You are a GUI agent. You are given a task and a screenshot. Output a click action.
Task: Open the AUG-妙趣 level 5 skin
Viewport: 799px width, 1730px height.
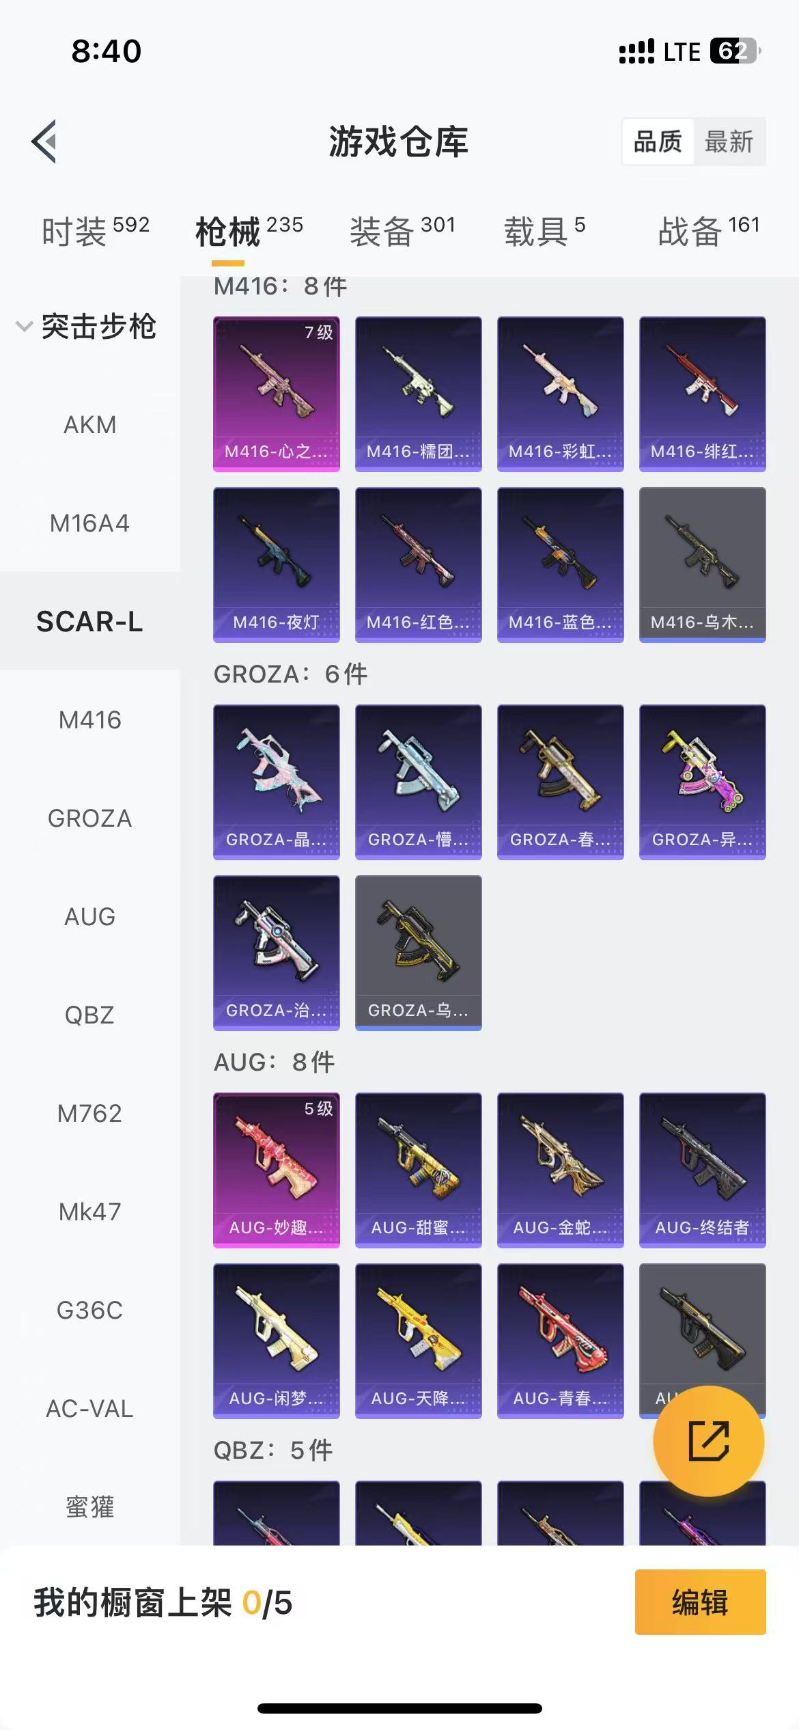[x=277, y=1170]
